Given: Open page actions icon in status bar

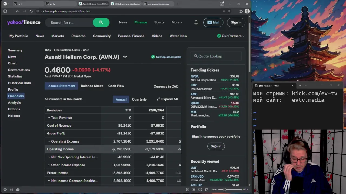Looking at the screenshot, I should tap(207, 190).
